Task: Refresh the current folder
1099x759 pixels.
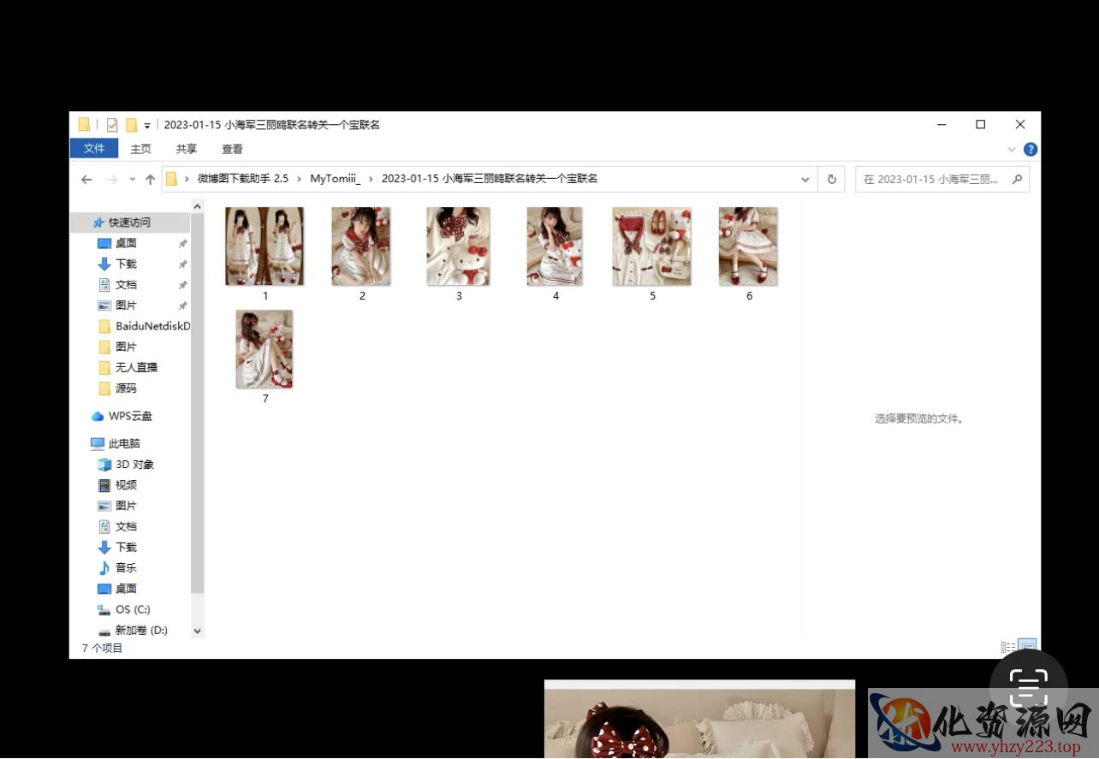Action: pyautogui.click(x=831, y=180)
